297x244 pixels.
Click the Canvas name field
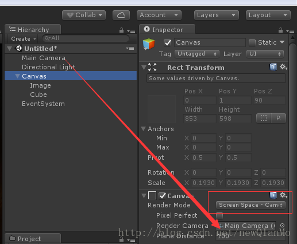point(210,42)
